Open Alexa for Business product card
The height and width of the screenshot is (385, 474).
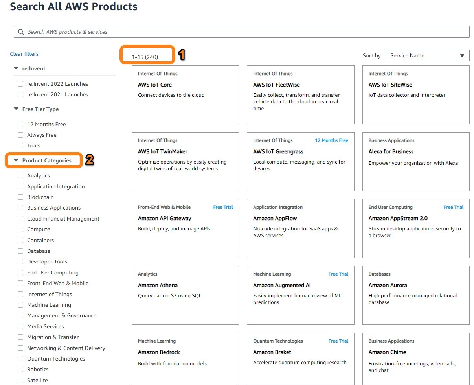point(415,162)
